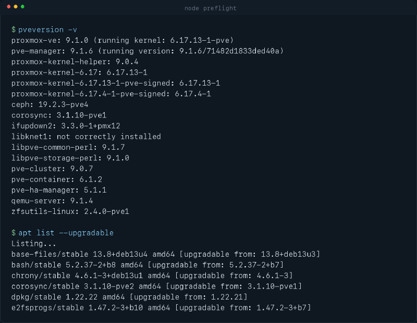
Task: Click the 'pve-ha-manager: 5.1.1' line
Action: pyautogui.click(x=59, y=190)
